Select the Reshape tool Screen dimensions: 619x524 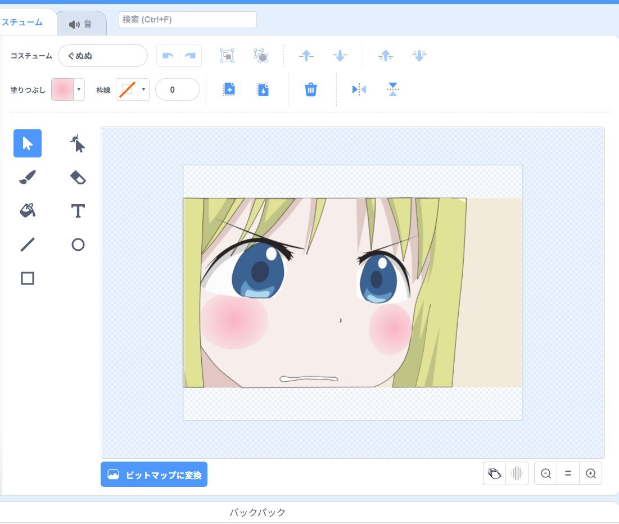78,143
